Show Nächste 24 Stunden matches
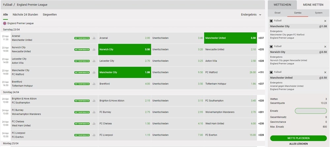Viewport: 330px width, 147px height. coord(25,15)
